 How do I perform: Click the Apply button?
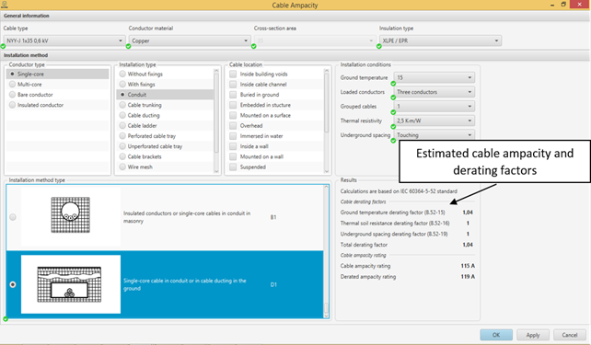[533, 335]
